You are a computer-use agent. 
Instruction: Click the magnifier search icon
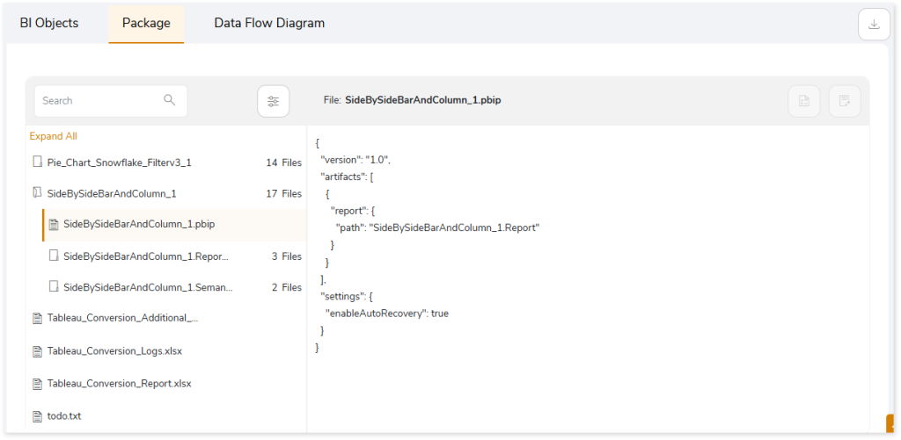click(170, 100)
